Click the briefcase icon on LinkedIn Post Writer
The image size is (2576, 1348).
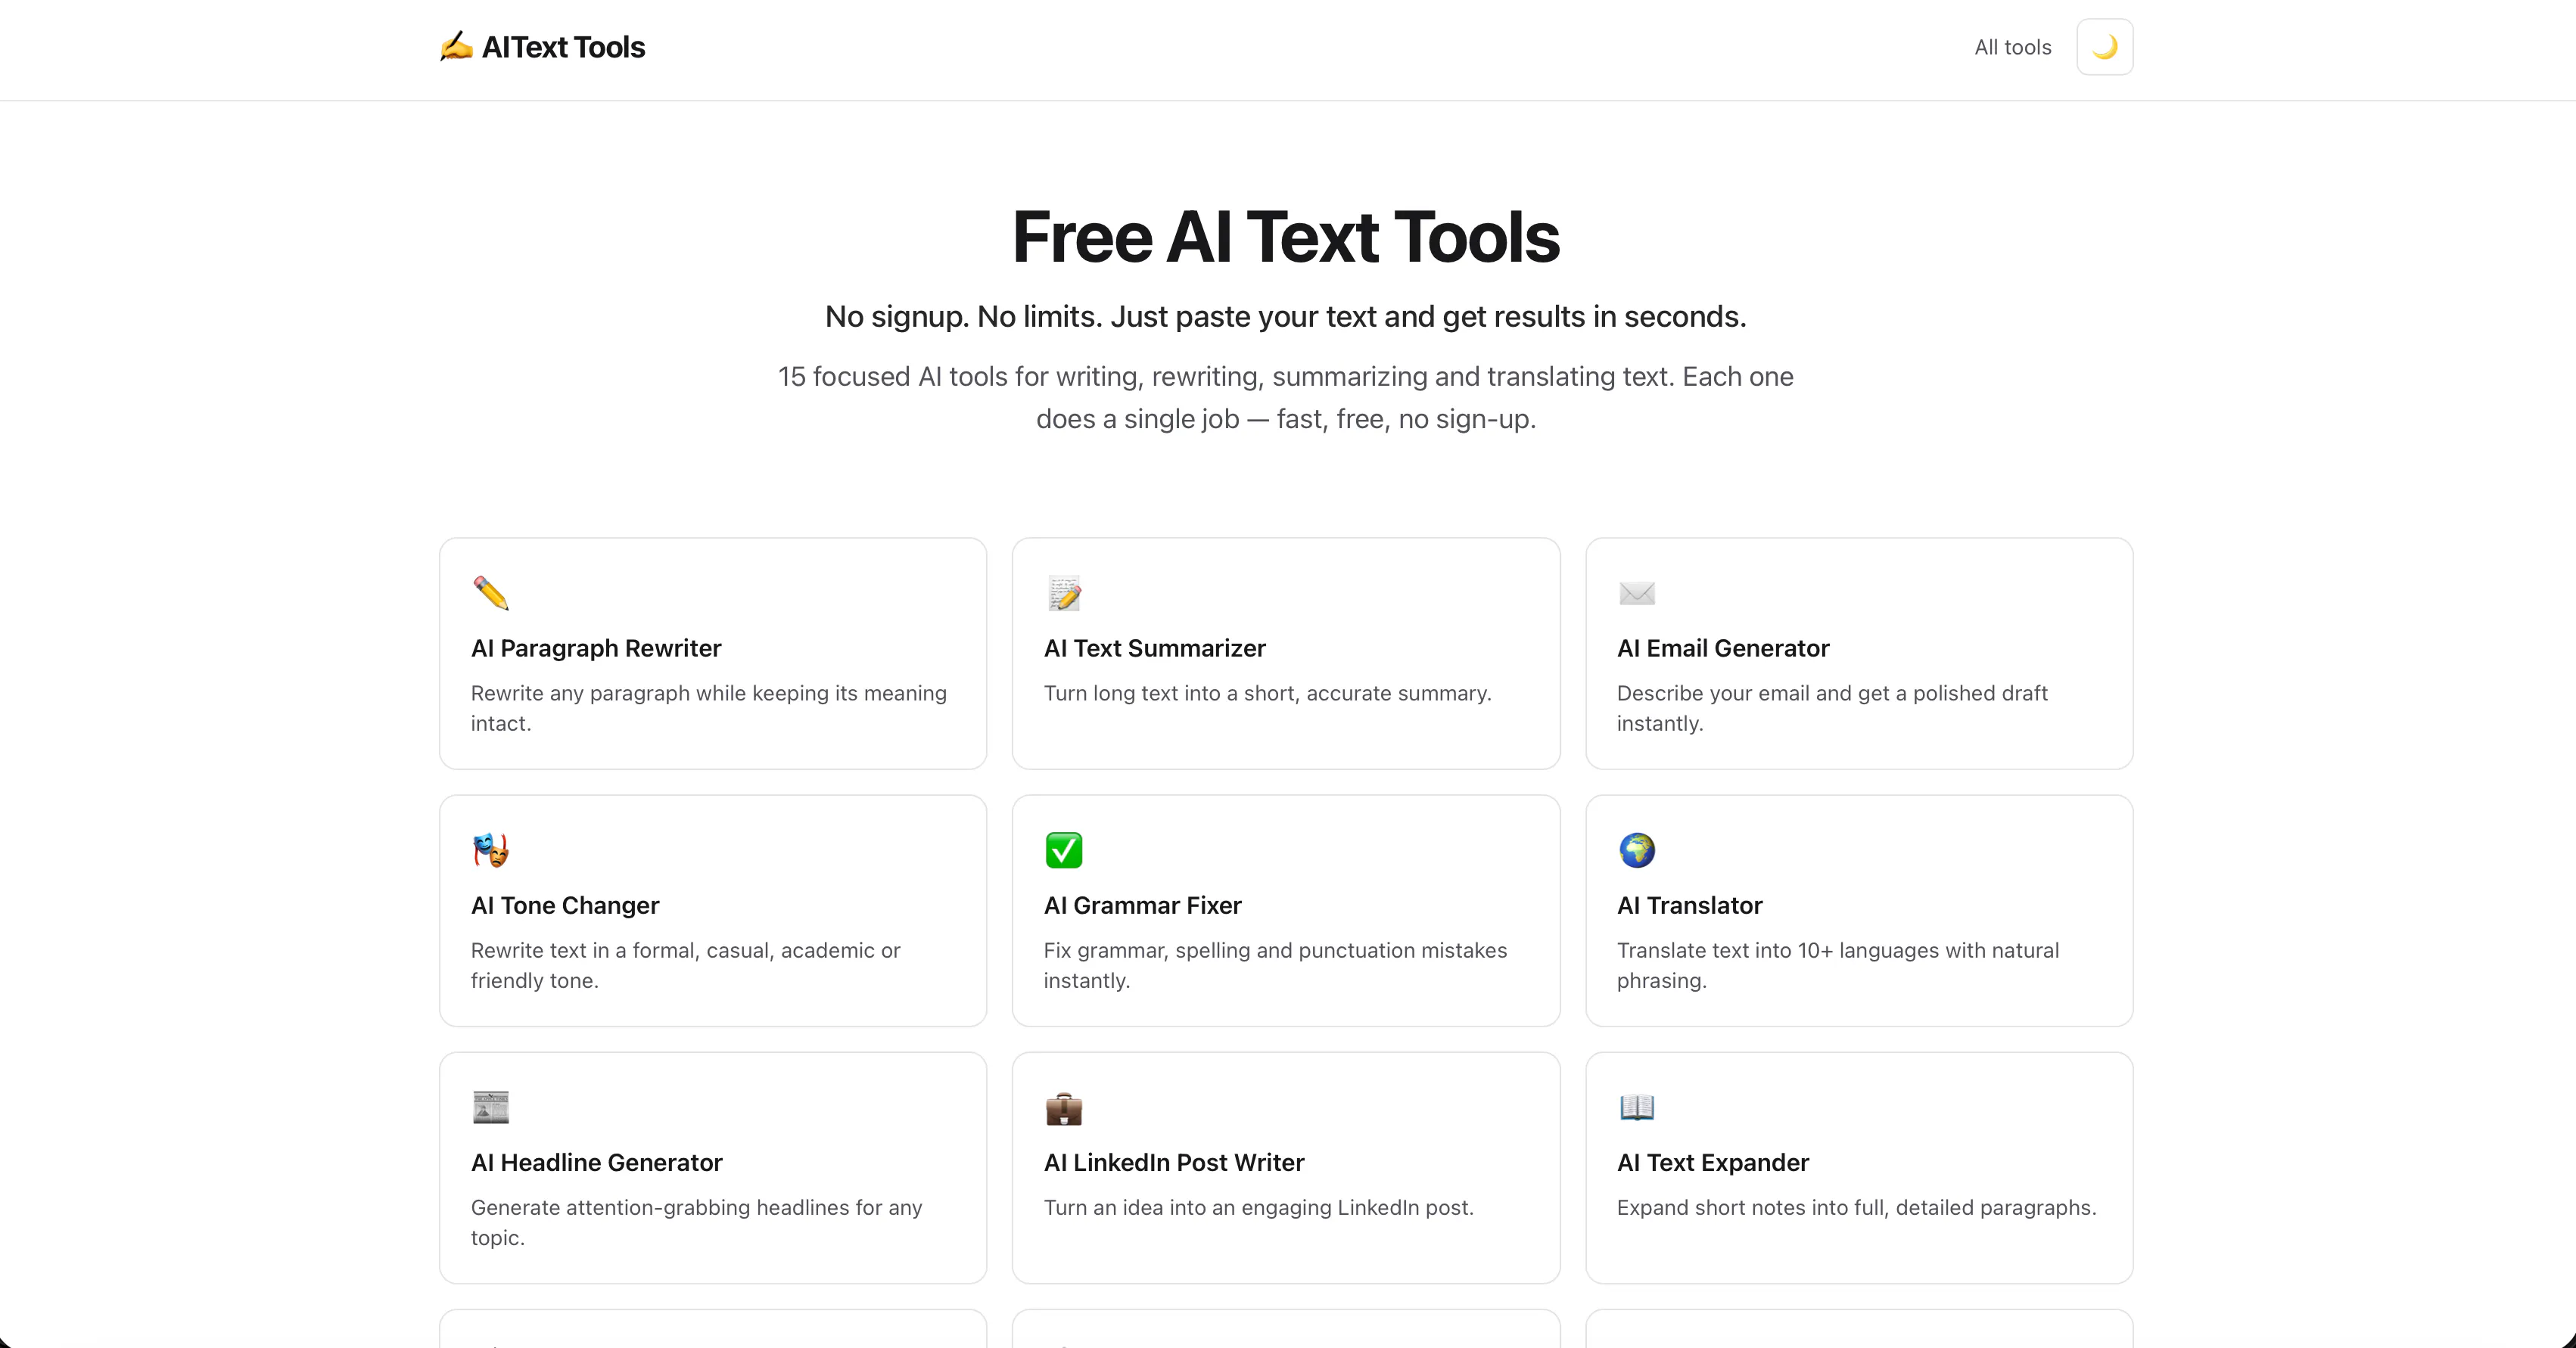[1064, 1108]
